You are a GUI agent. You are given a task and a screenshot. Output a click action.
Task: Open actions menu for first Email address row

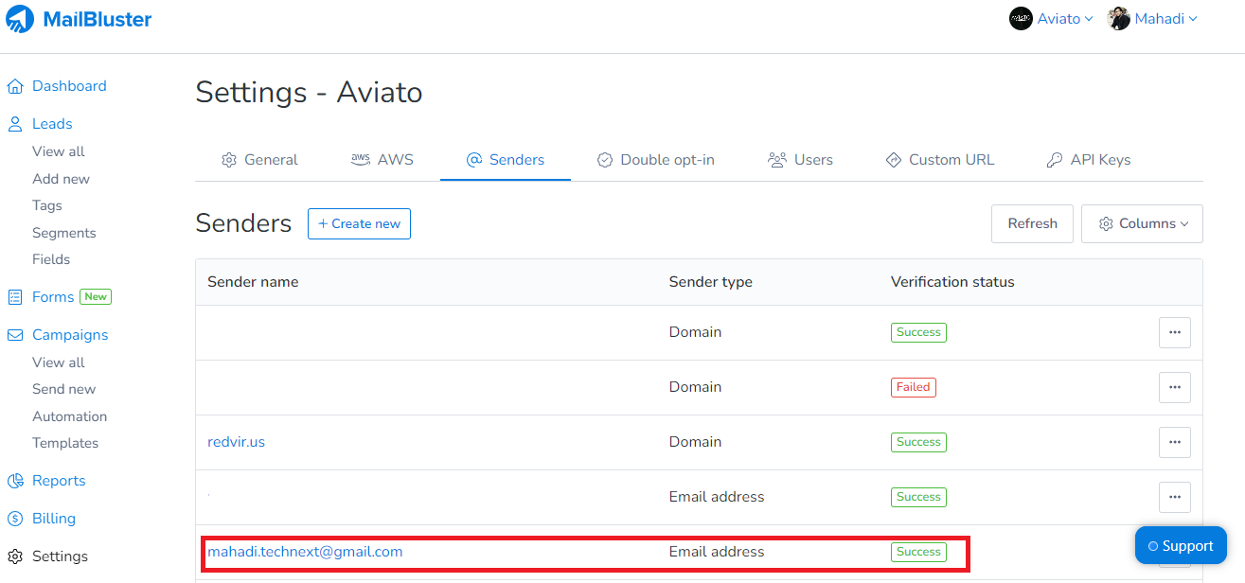click(x=1175, y=497)
